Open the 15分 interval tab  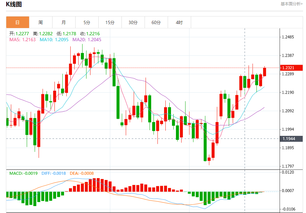point(110,22)
